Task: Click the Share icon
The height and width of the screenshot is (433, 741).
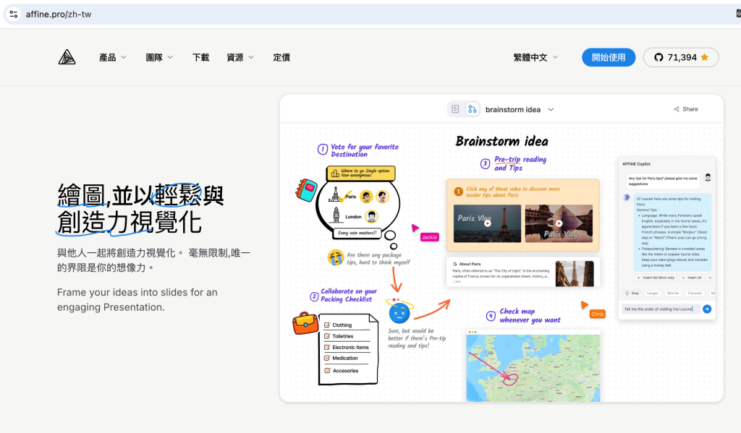Action: point(677,109)
